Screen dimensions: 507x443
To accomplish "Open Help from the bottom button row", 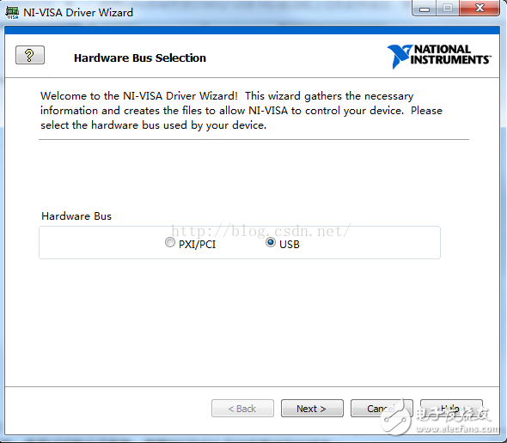I will click(451, 409).
